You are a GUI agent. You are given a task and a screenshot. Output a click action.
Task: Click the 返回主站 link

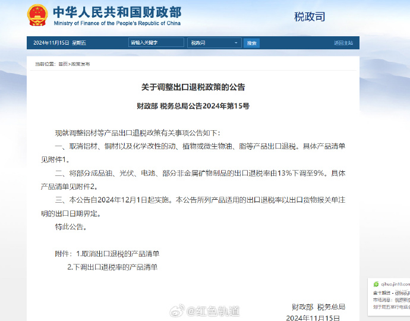point(343,43)
